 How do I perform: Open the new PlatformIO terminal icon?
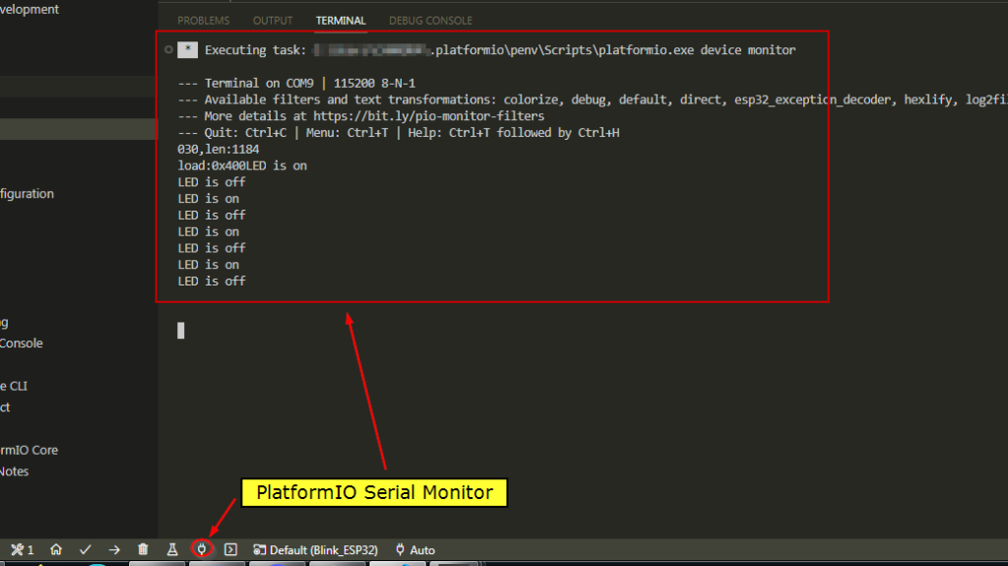231,549
